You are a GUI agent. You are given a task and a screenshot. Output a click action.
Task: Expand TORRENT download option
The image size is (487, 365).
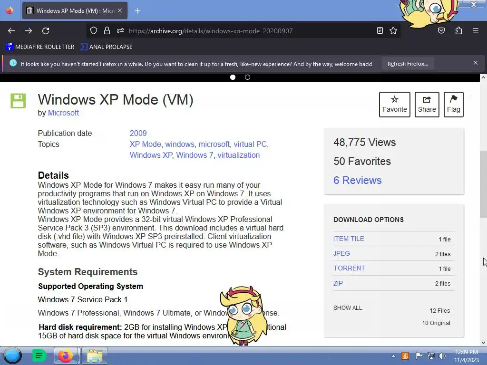click(x=349, y=268)
